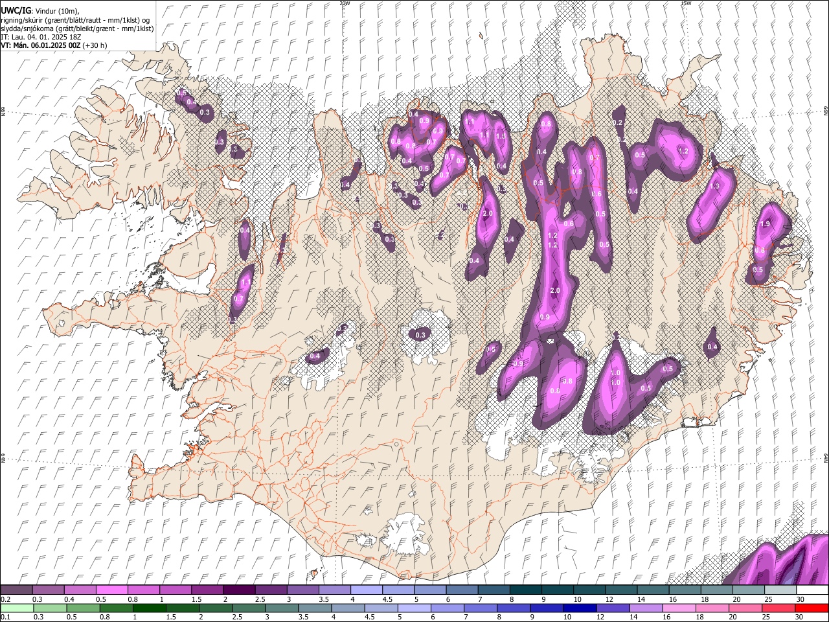Click the deep blue lower swatch between 10 and 12
The height and width of the screenshot is (622, 829).
(579, 608)
